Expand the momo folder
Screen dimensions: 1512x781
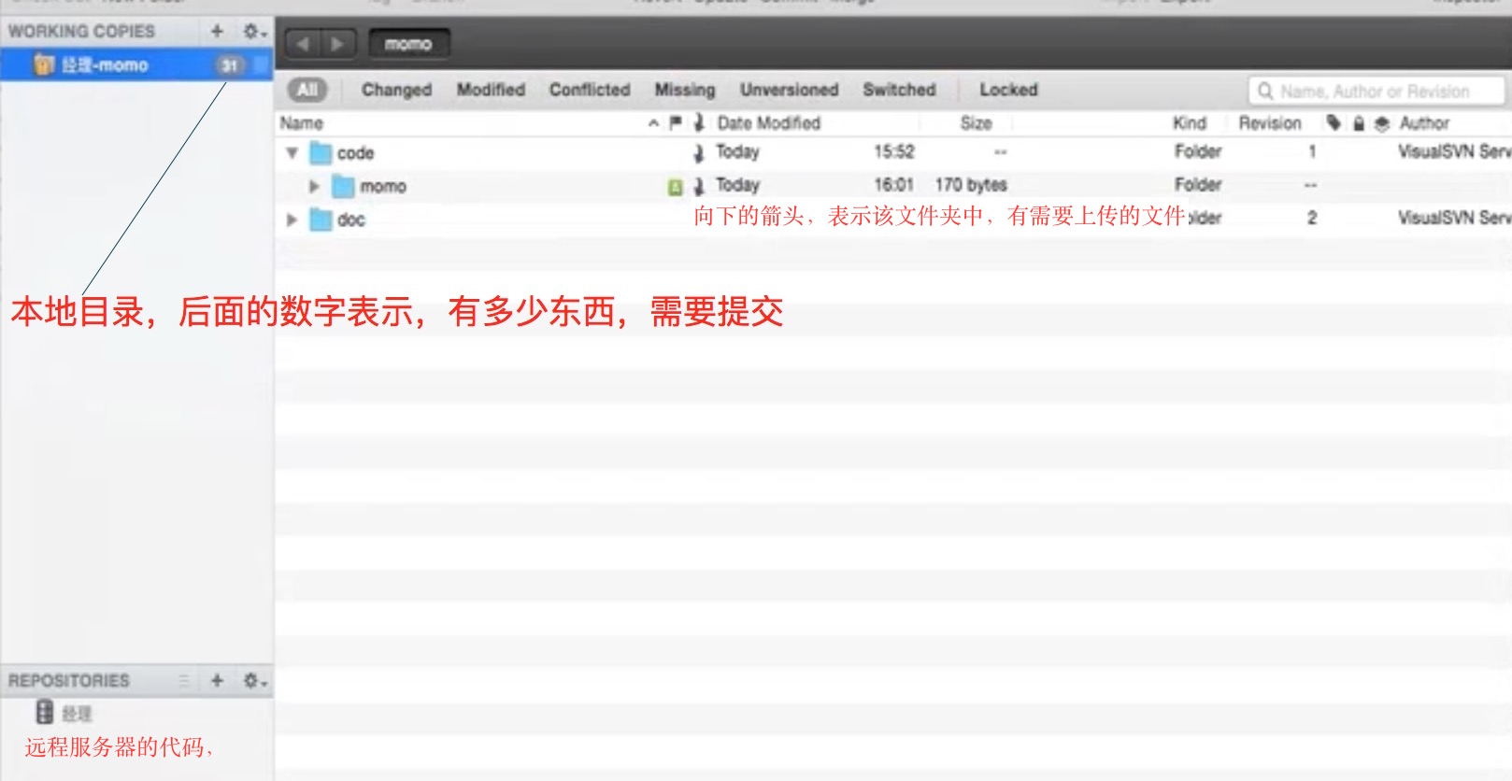tap(315, 186)
